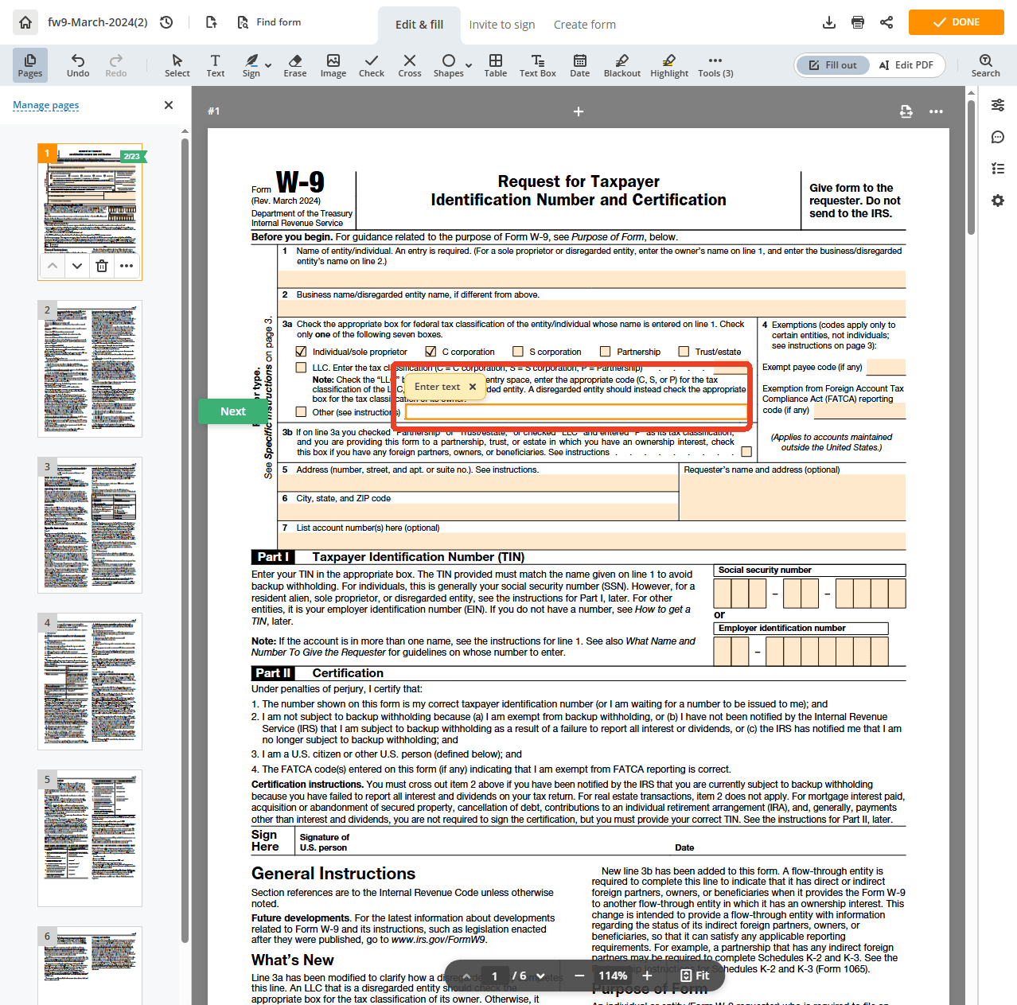1017x1005 pixels.
Task: Switch to Edit PDF mode
Action: coord(906,65)
